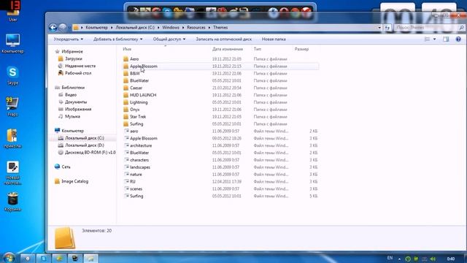Go to Локальный диск (C:) in breadcrumb
Screen dimensions: 467x263
[135, 28]
